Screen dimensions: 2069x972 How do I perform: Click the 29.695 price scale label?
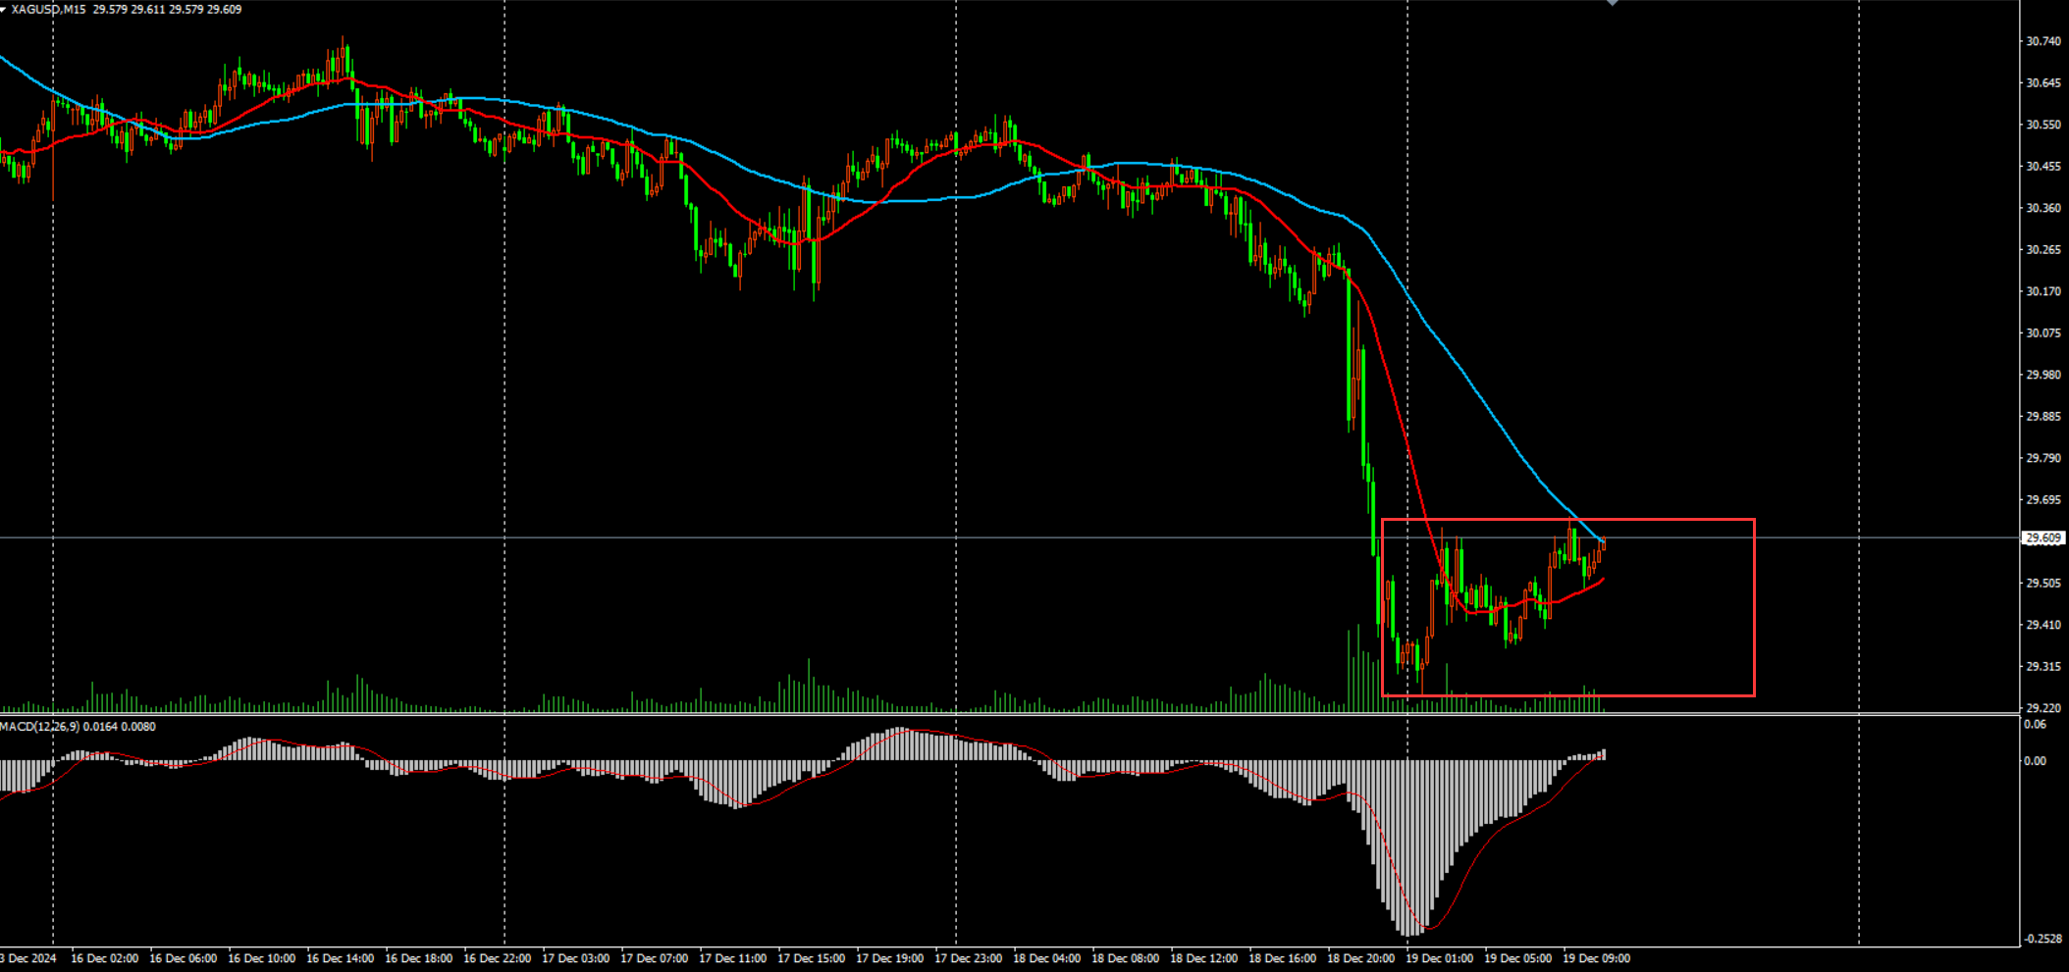click(x=2043, y=500)
